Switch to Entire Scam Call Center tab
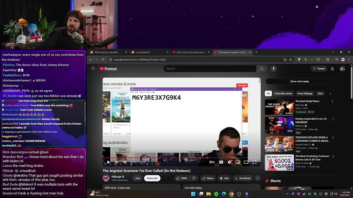Image resolution: width=353 pixels, height=198 pixels. [x=191, y=52]
